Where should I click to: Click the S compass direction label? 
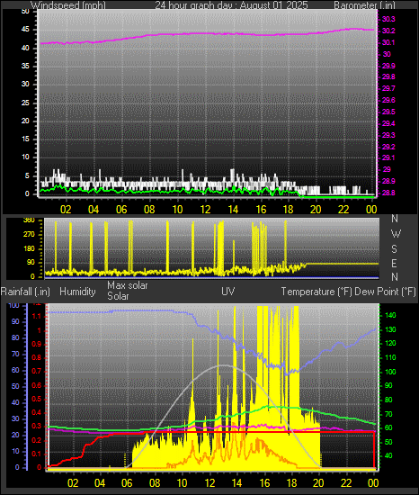[x=394, y=249]
